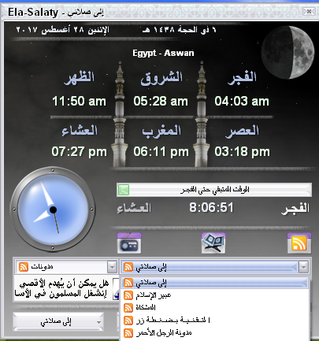Click the Isha time 07:27 pm
The width and height of the screenshot is (319, 341).
[x=80, y=152]
